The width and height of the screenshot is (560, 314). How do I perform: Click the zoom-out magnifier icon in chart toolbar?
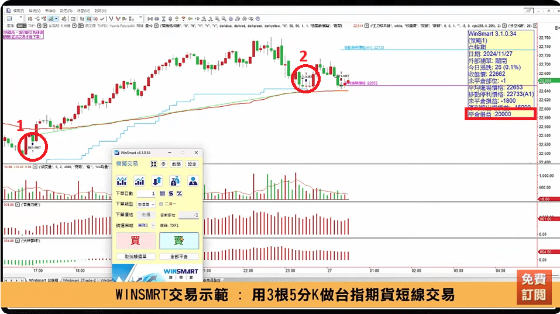[x=224, y=19]
